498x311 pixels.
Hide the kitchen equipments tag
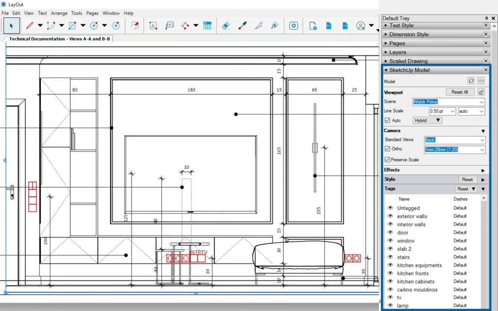(x=390, y=265)
